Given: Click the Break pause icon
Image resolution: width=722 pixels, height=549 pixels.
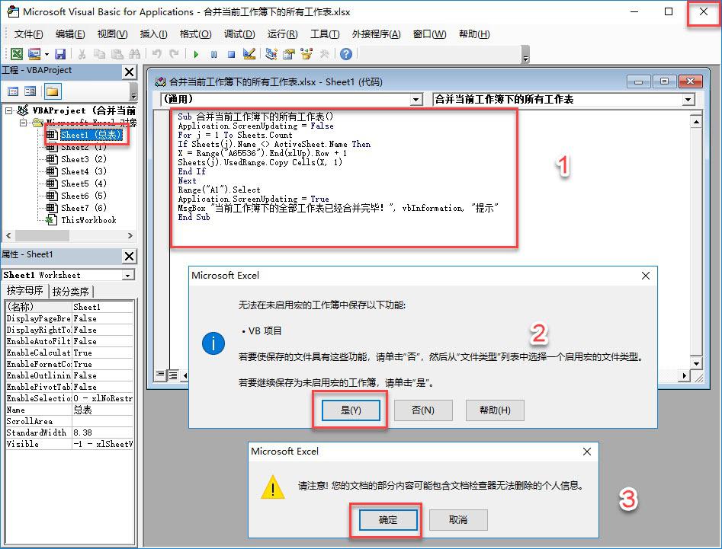Looking at the screenshot, I should [x=213, y=54].
